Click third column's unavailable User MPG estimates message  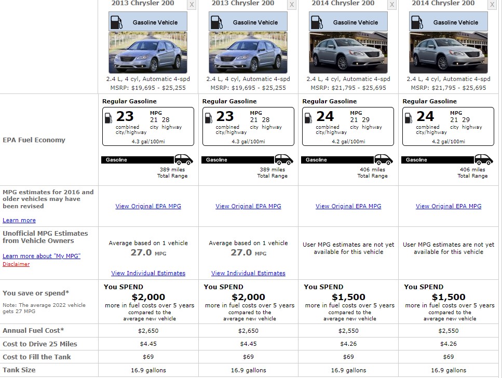click(x=348, y=248)
